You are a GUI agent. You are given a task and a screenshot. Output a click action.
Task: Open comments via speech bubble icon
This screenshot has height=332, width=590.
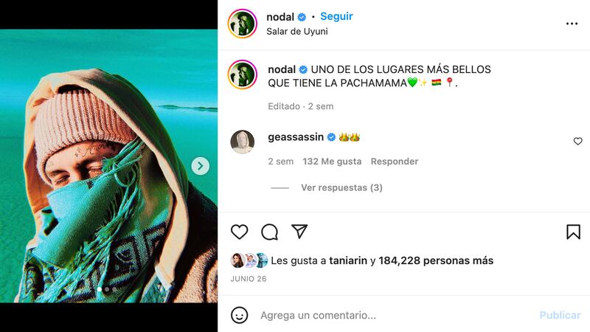pos(269,232)
